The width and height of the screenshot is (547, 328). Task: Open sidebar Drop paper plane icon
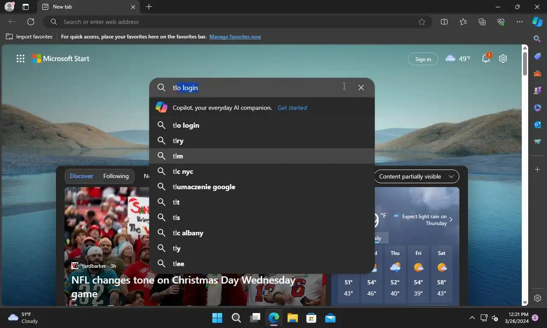[538, 142]
